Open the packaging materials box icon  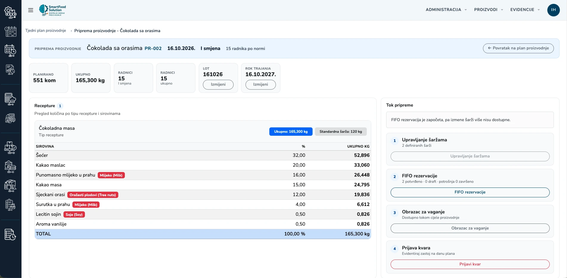[x=10, y=186]
